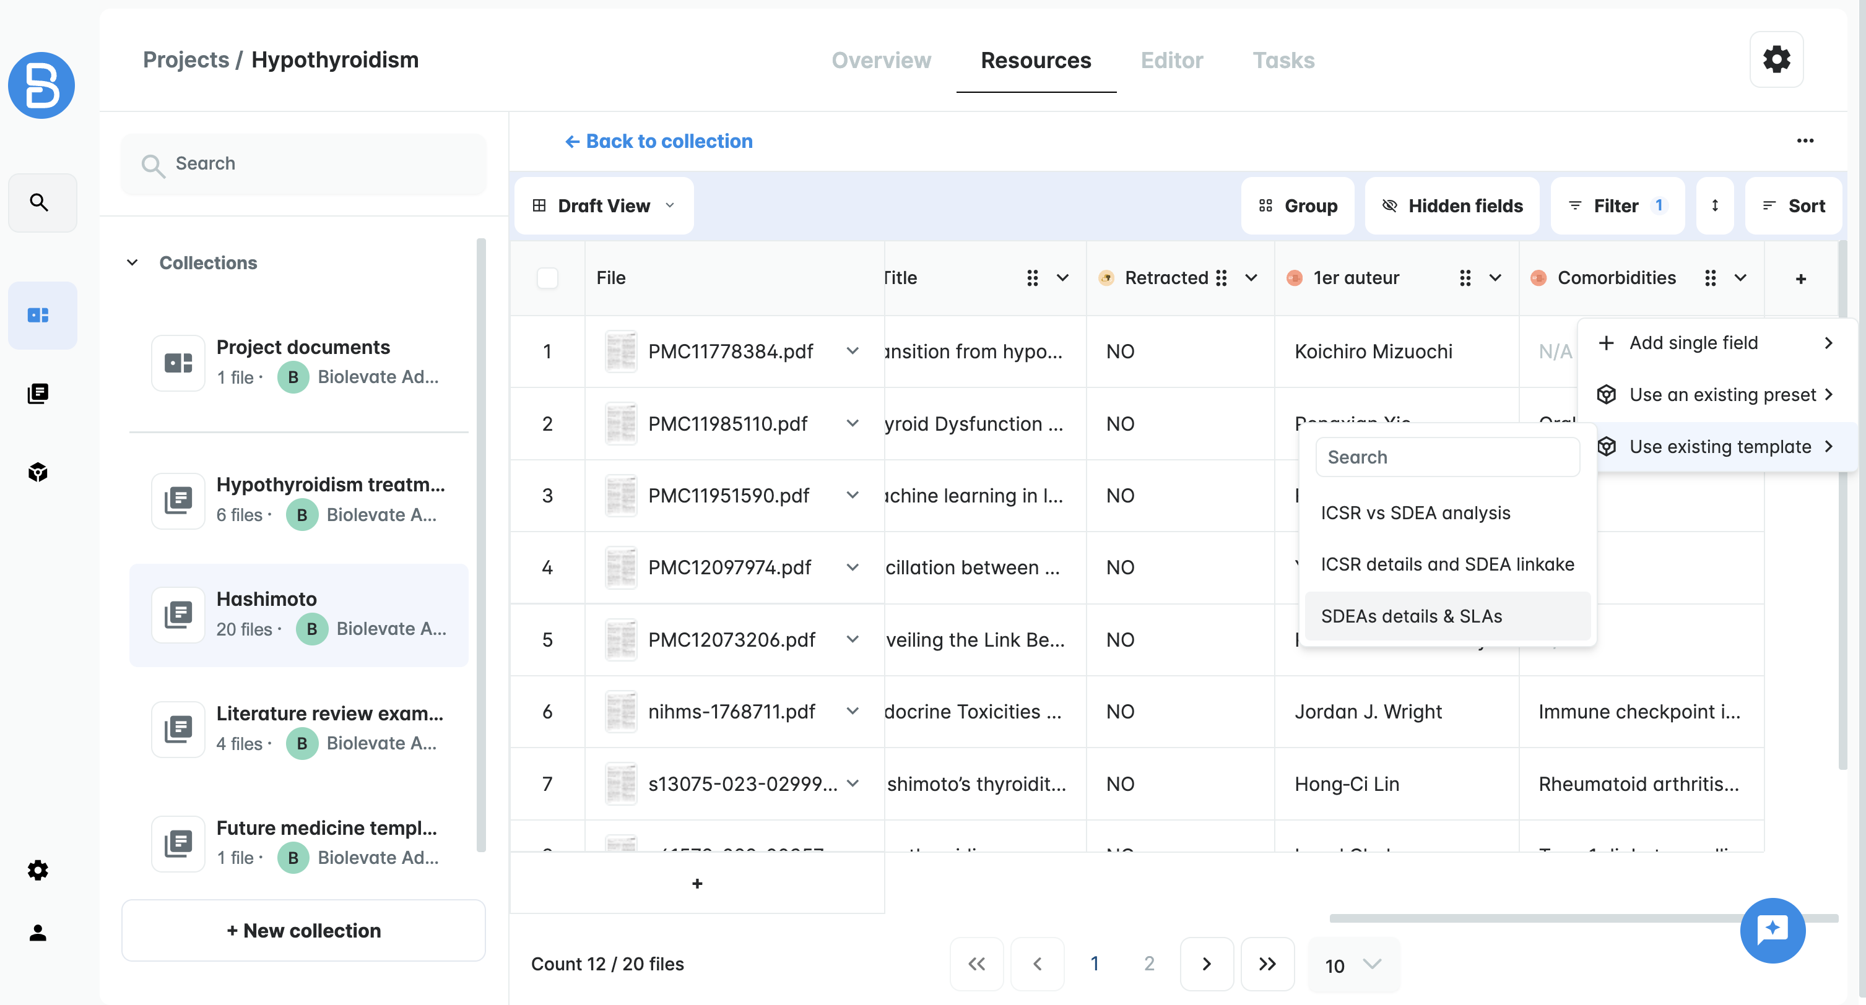Tick the select-all checkbox in header
Image resolution: width=1866 pixels, height=1005 pixels.
(548, 278)
